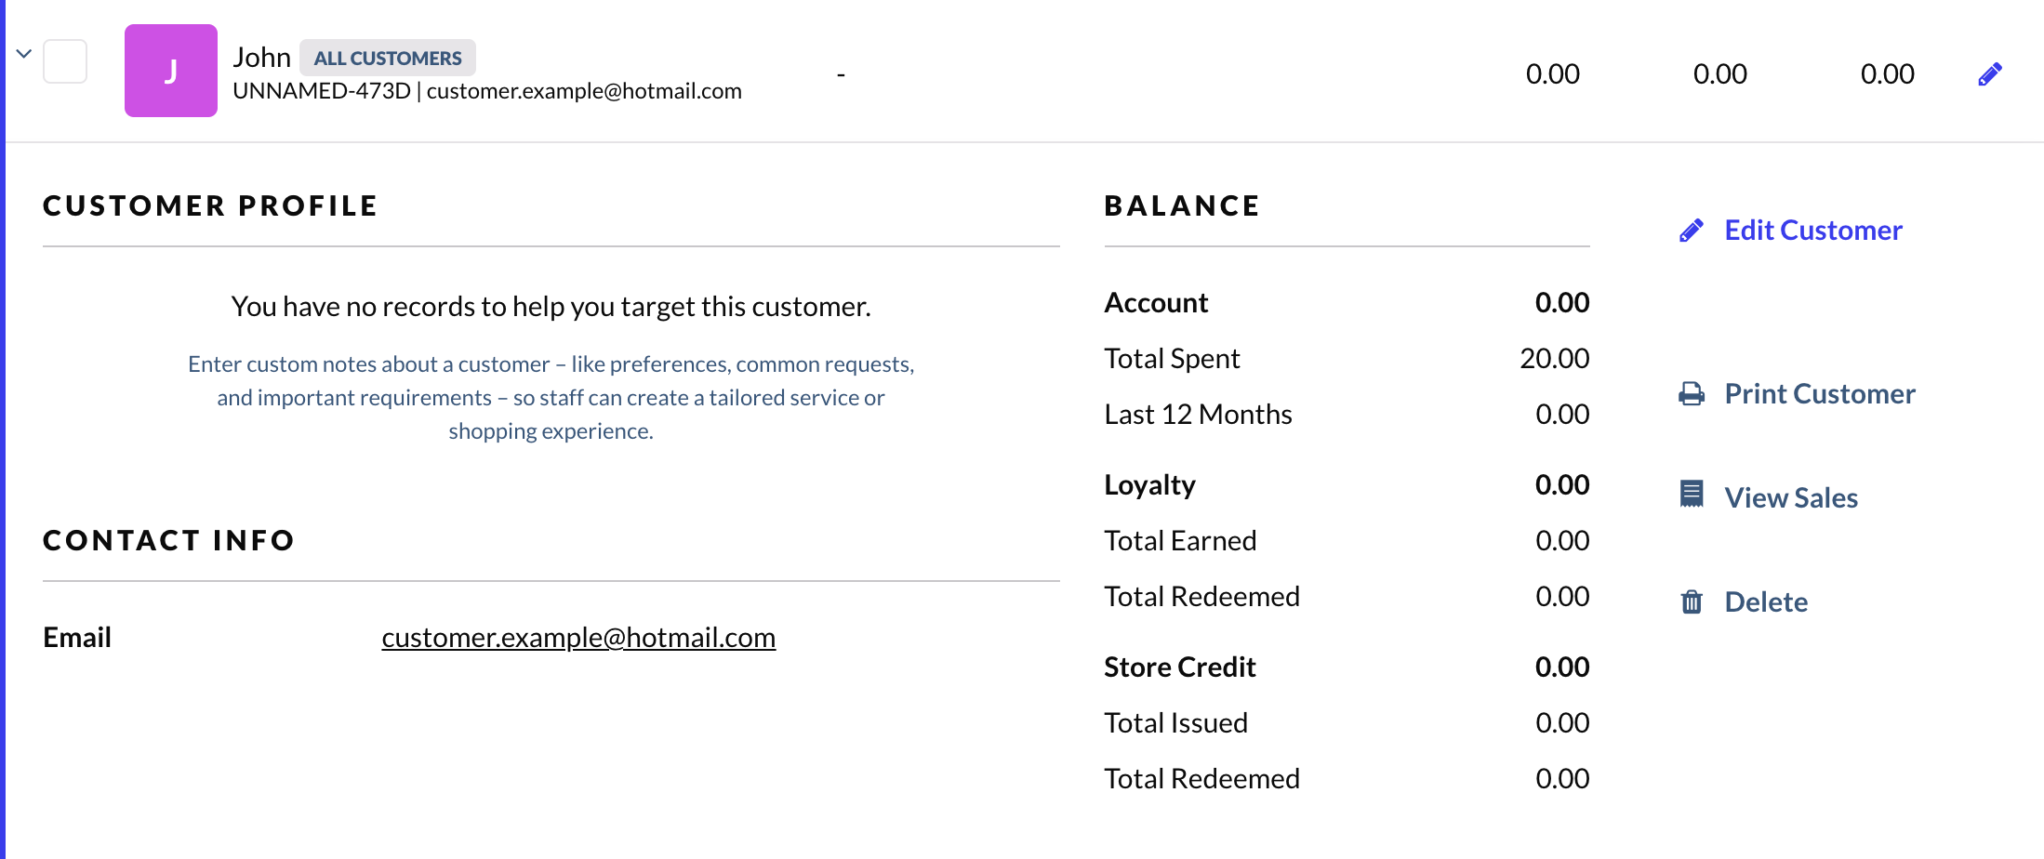Image resolution: width=2044 pixels, height=859 pixels.
Task: Select the ALL CUSTOMERS group badge
Action: click(x=388, y=59)
